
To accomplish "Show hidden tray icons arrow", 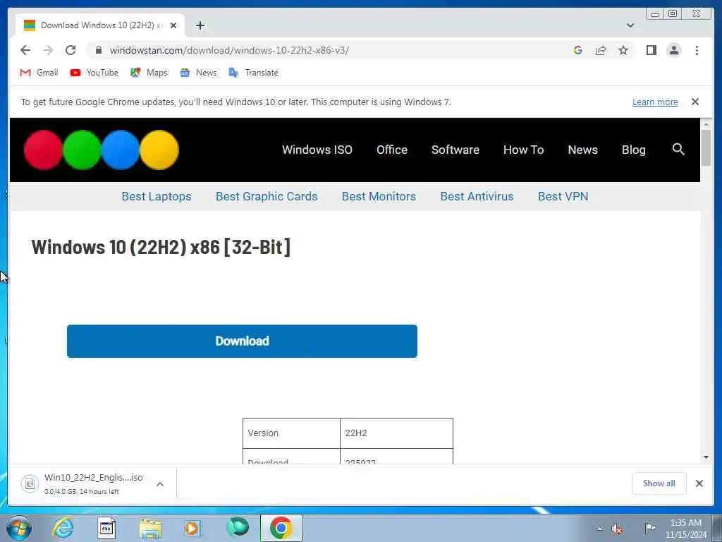I will click(x=599, y=529).
